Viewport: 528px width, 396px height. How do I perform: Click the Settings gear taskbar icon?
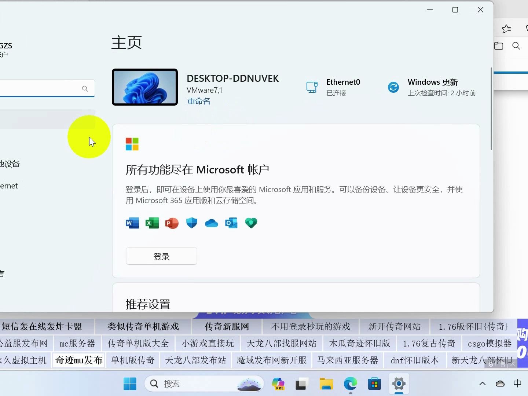point(399,384)
